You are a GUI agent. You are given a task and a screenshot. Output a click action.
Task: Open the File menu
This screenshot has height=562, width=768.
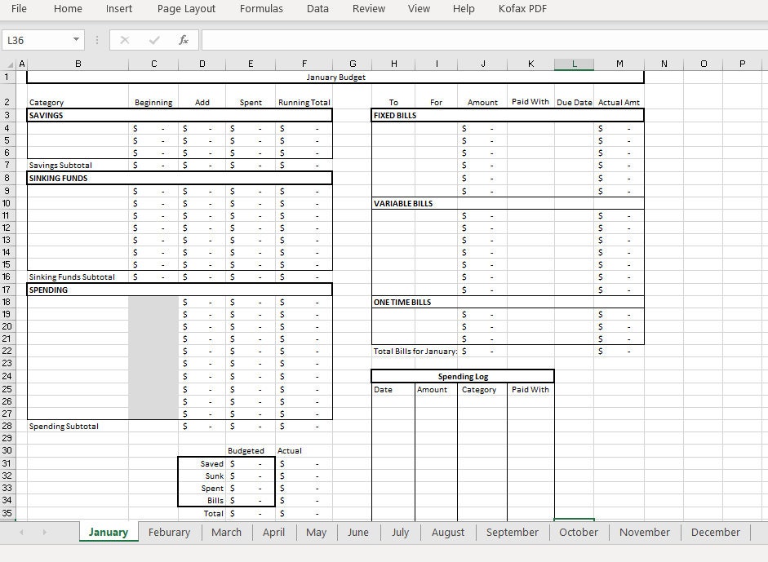pos(18,9)
